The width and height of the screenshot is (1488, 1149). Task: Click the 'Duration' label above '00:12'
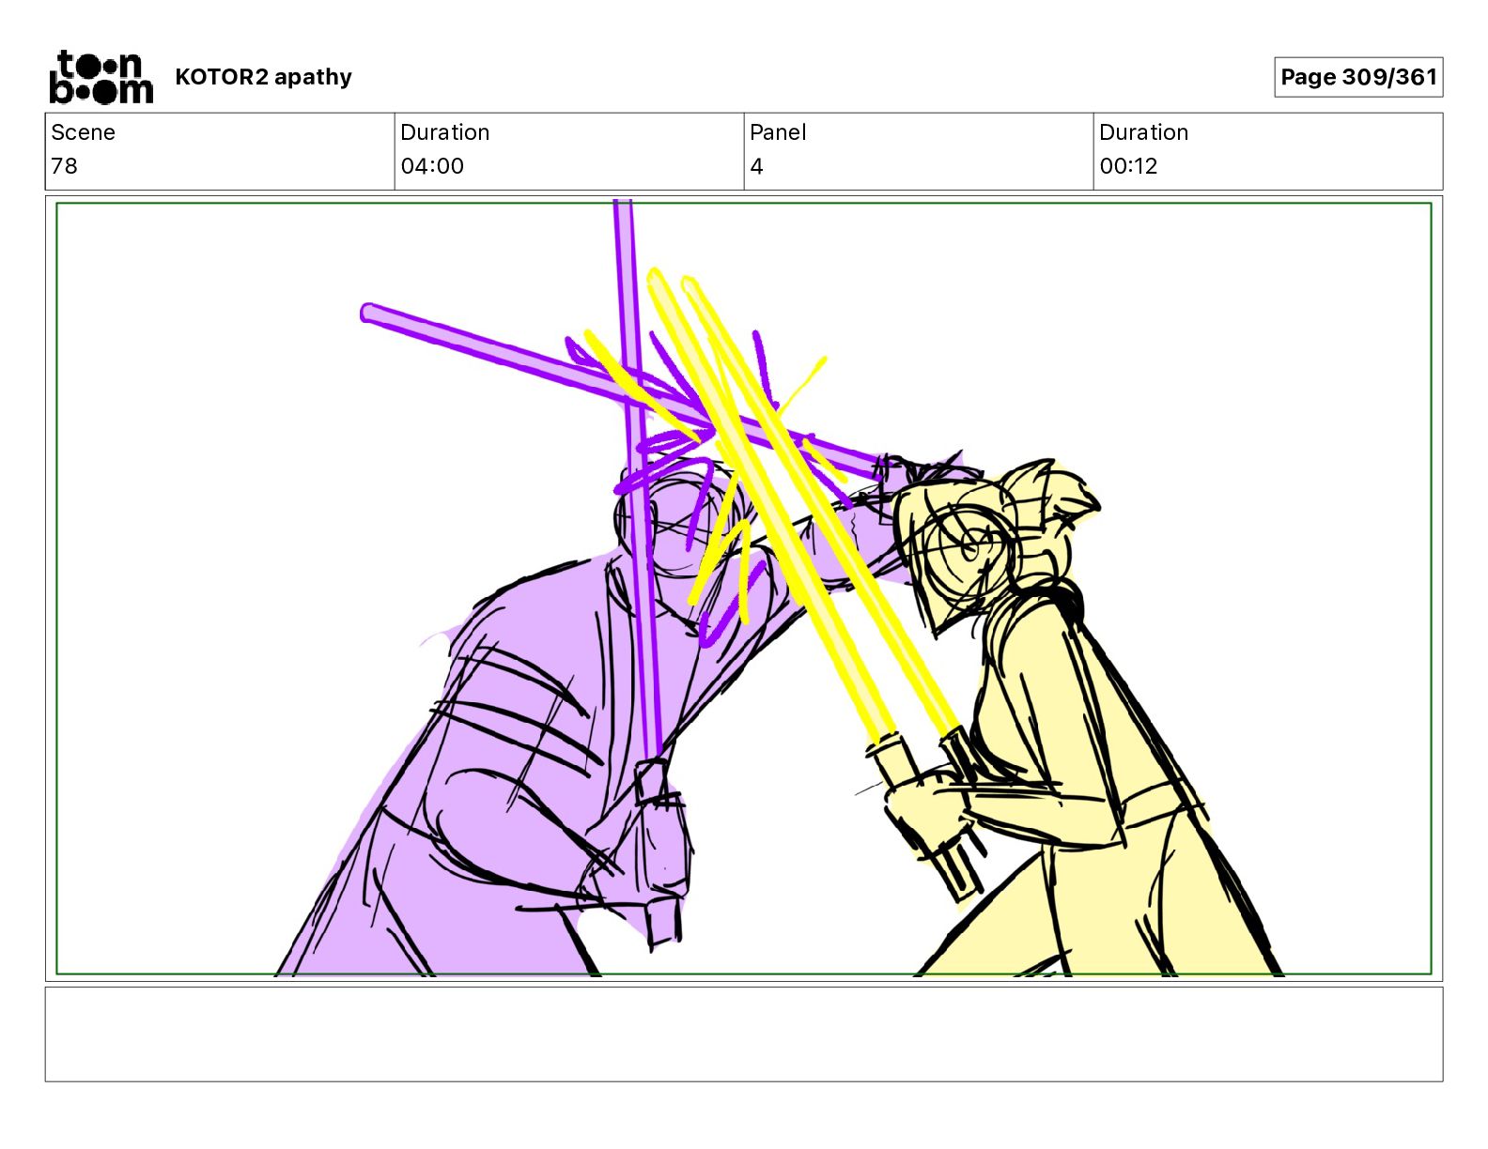tap(1144, 132)
